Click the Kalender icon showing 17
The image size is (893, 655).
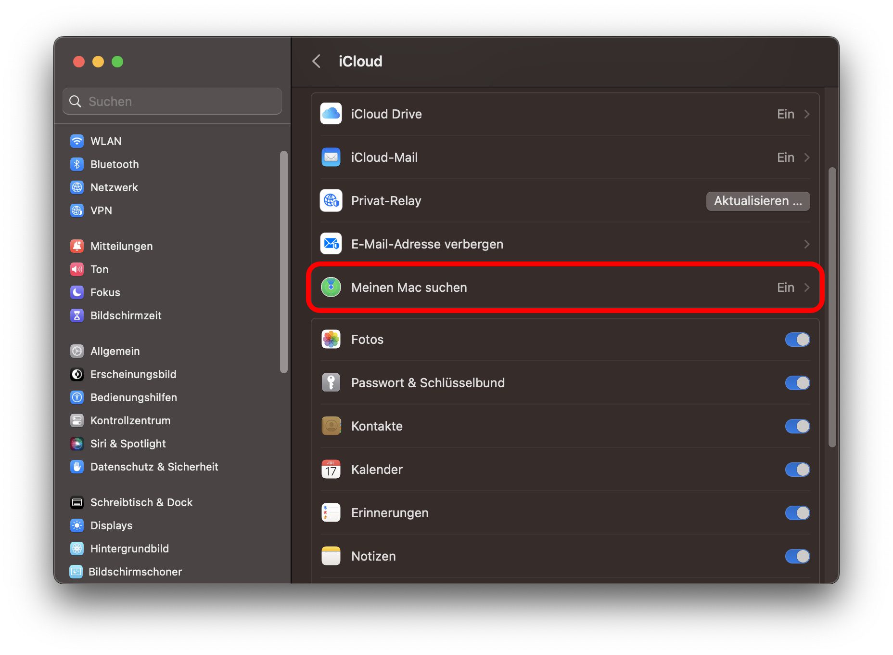[331, 469]
